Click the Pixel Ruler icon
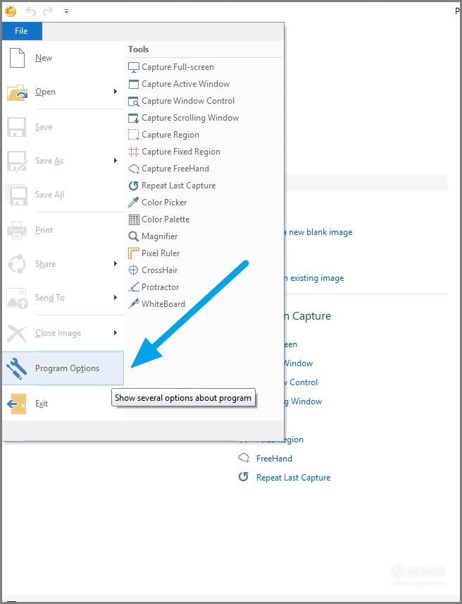This screenshot has height=604, width=462. tap(133, 253)
